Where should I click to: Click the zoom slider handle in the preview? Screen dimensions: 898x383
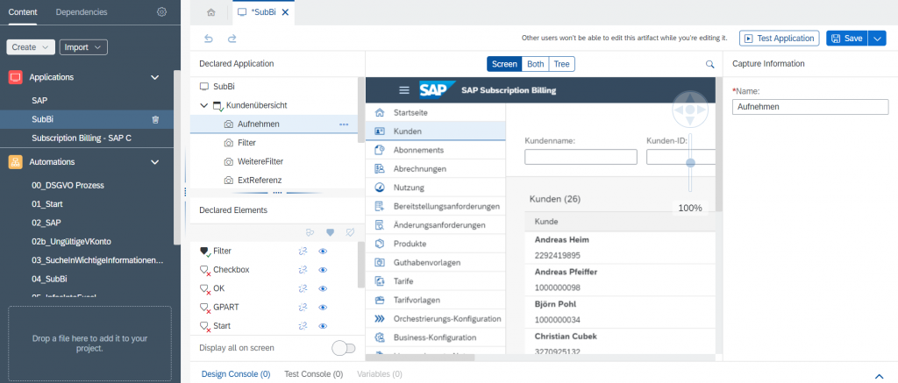690,163
